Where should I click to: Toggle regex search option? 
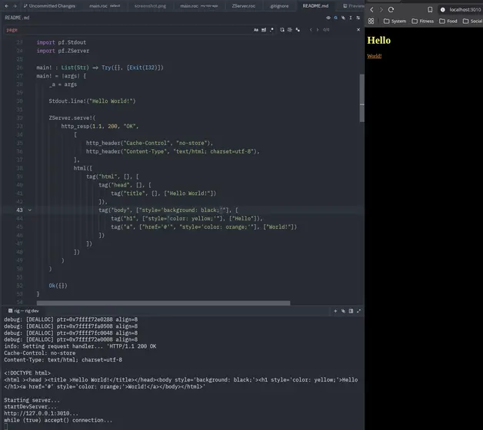(272, 30)
